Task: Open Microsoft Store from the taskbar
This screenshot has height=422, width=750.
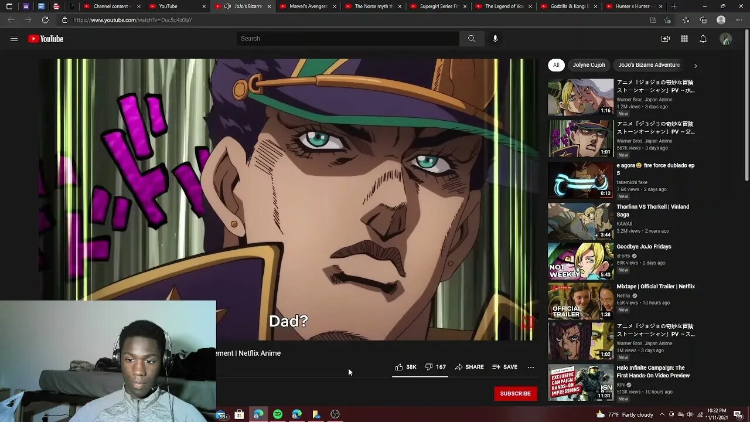Action: click(239, 414)
